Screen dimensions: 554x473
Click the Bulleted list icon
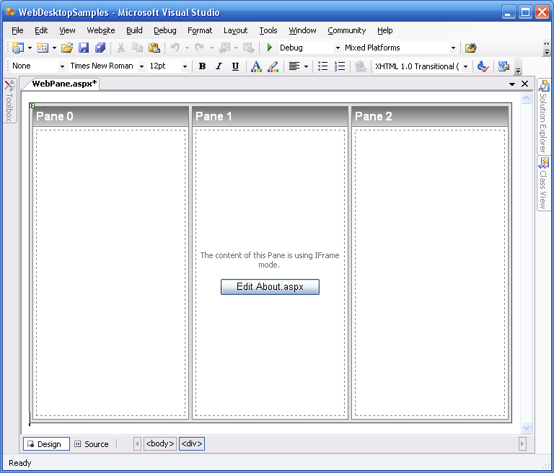[x=323, y=66]
